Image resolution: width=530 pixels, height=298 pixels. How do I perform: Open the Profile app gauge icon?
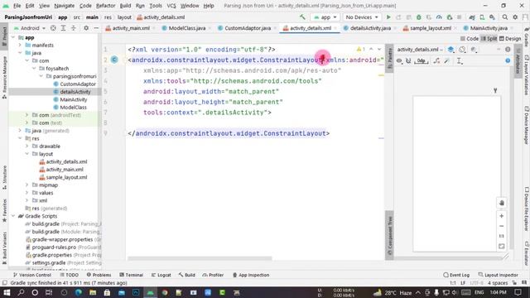tap(439, 17)
